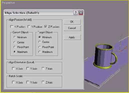Click the Apply button
The image size is (129, 93).
(72, 37)
